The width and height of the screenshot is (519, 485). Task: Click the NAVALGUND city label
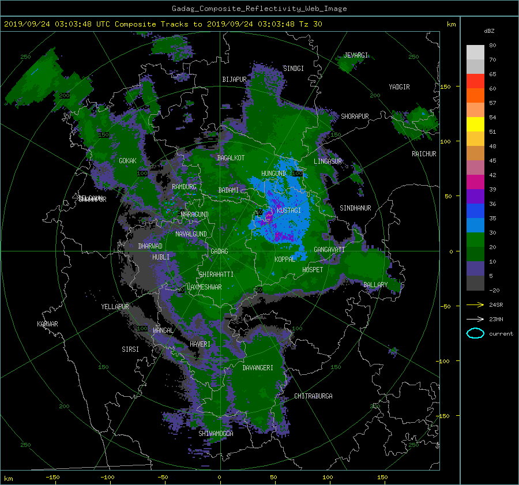(191, 234)
